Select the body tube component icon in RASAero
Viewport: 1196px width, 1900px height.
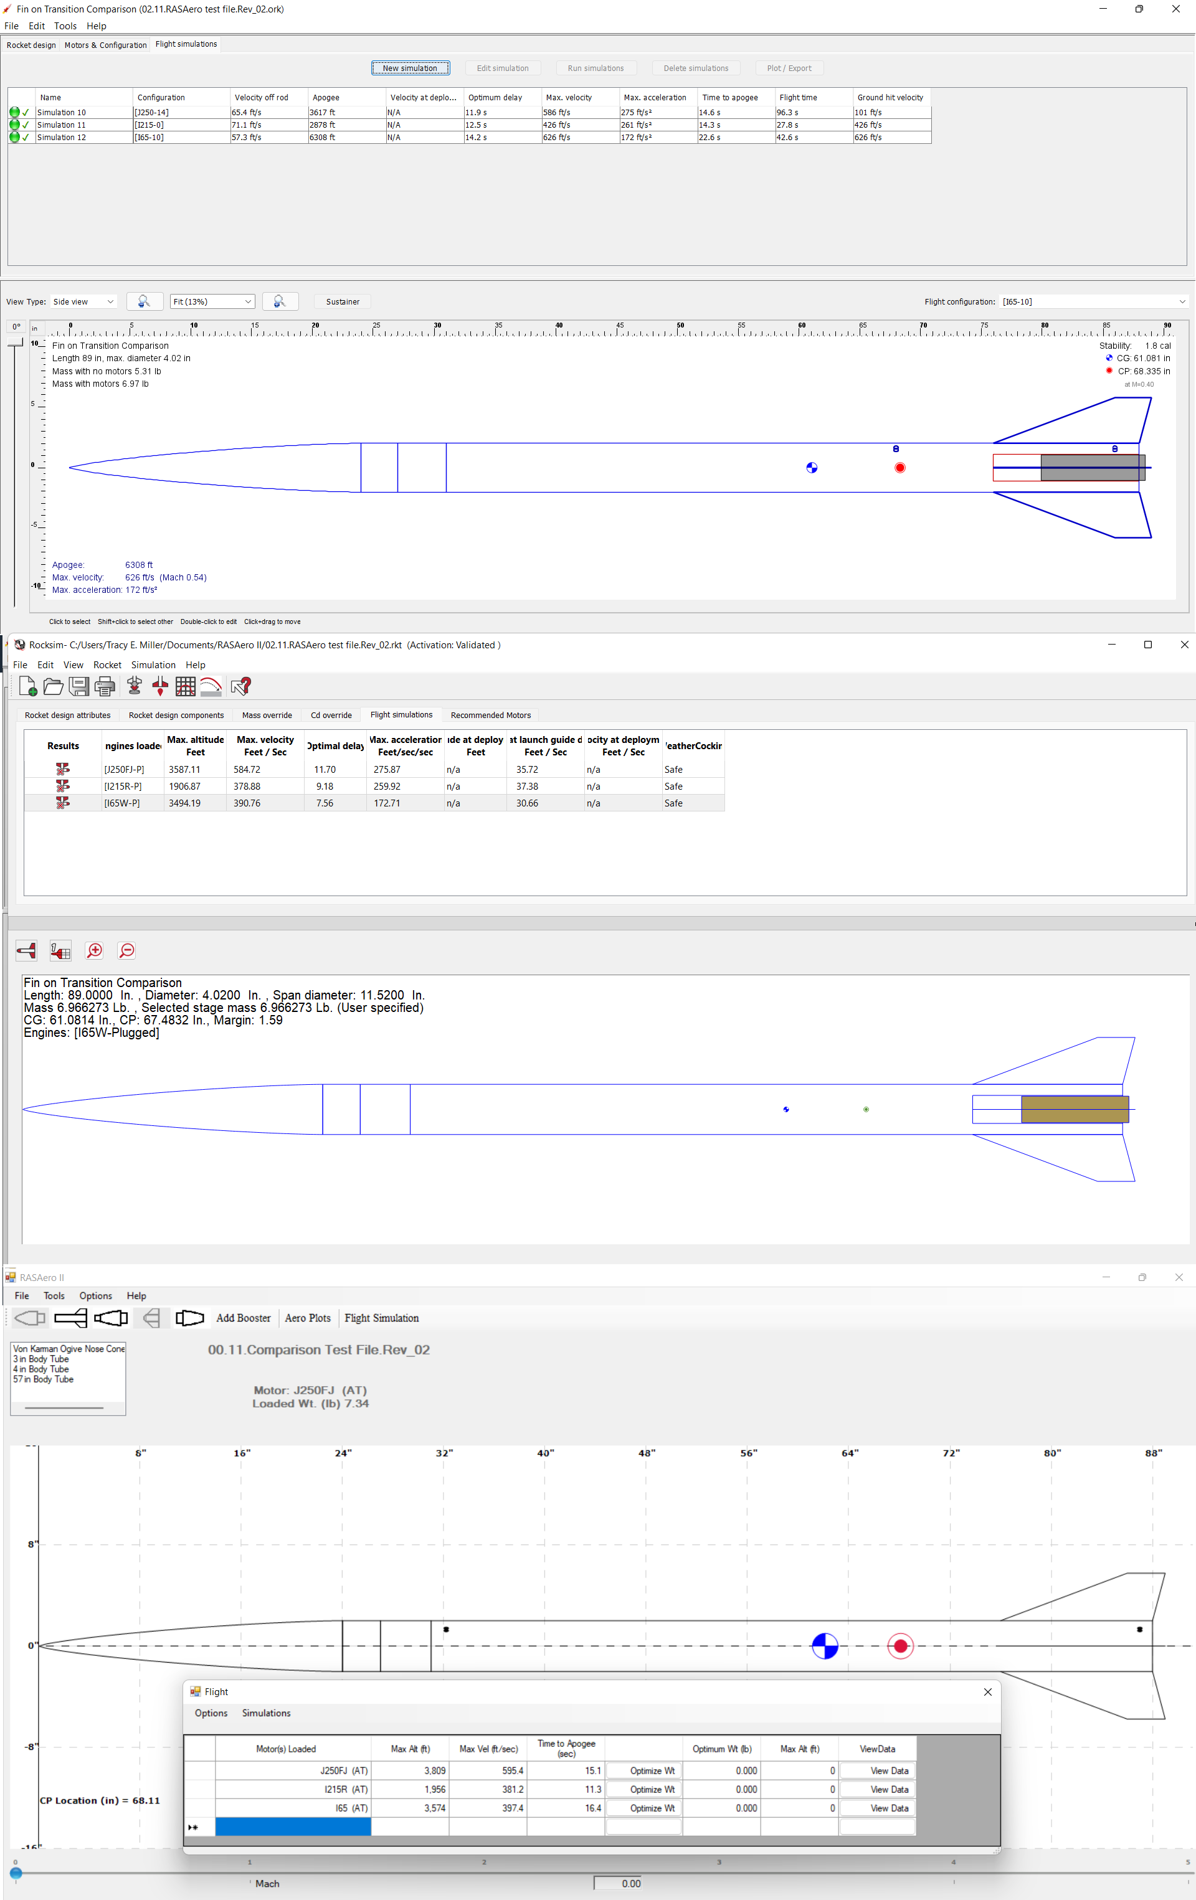pos(71,1318)
